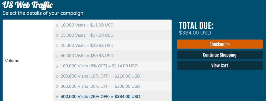
Task: Choose the 100,000 Visits (5% OFF) radio button
Action: (x=57, y=66)
